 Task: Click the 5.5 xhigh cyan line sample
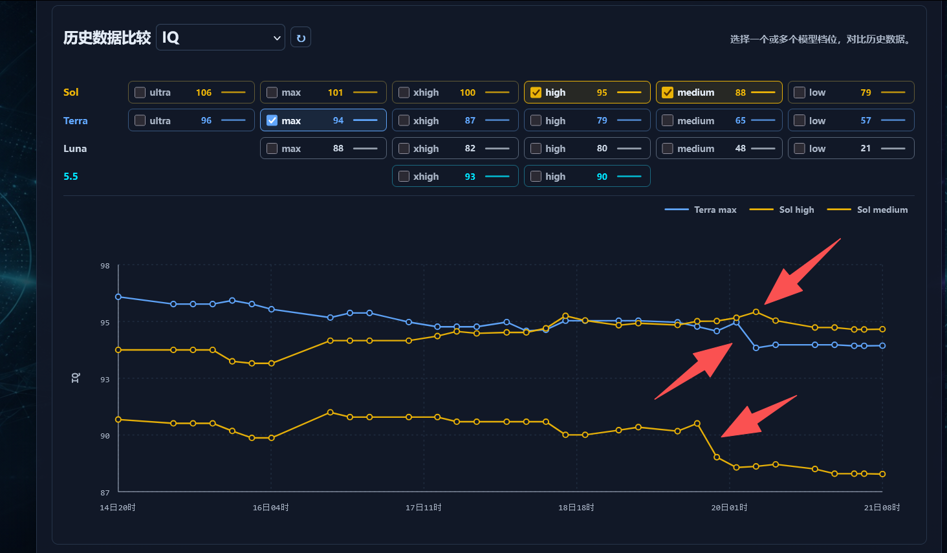(x=497, y=176)
